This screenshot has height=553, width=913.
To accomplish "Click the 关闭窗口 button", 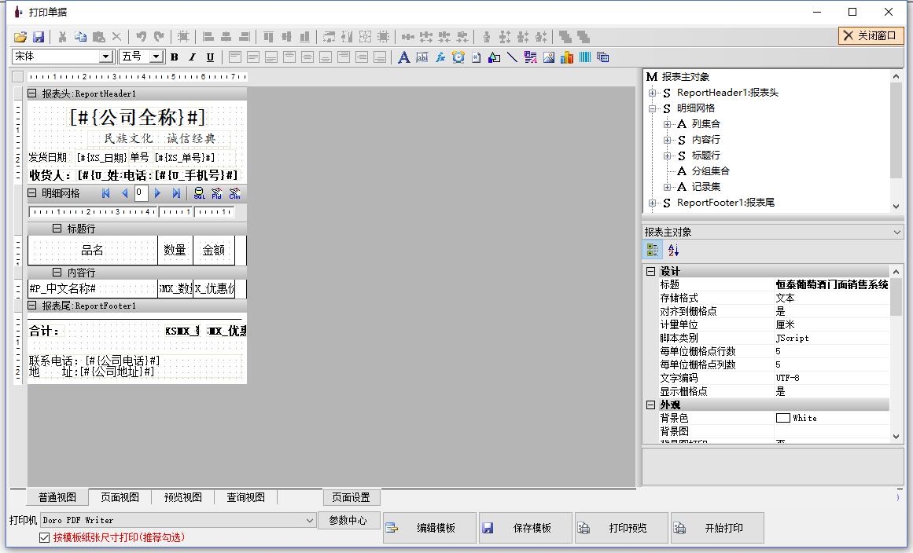I will pyautogui.click(x=871, y=35).
